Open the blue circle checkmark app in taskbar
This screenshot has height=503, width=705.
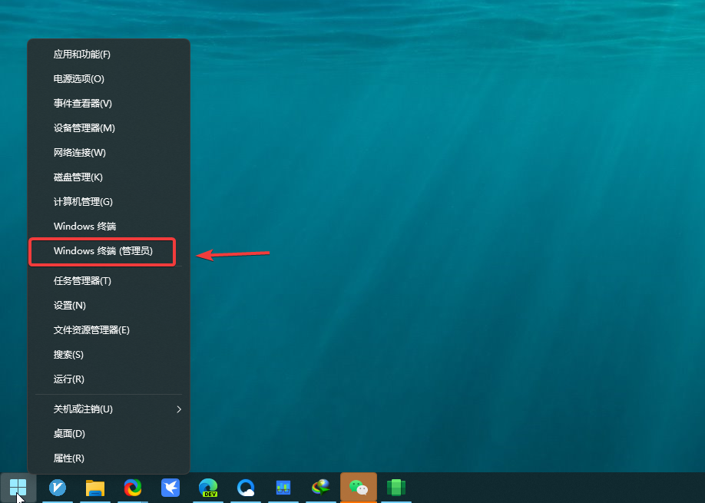click(58, 488)
